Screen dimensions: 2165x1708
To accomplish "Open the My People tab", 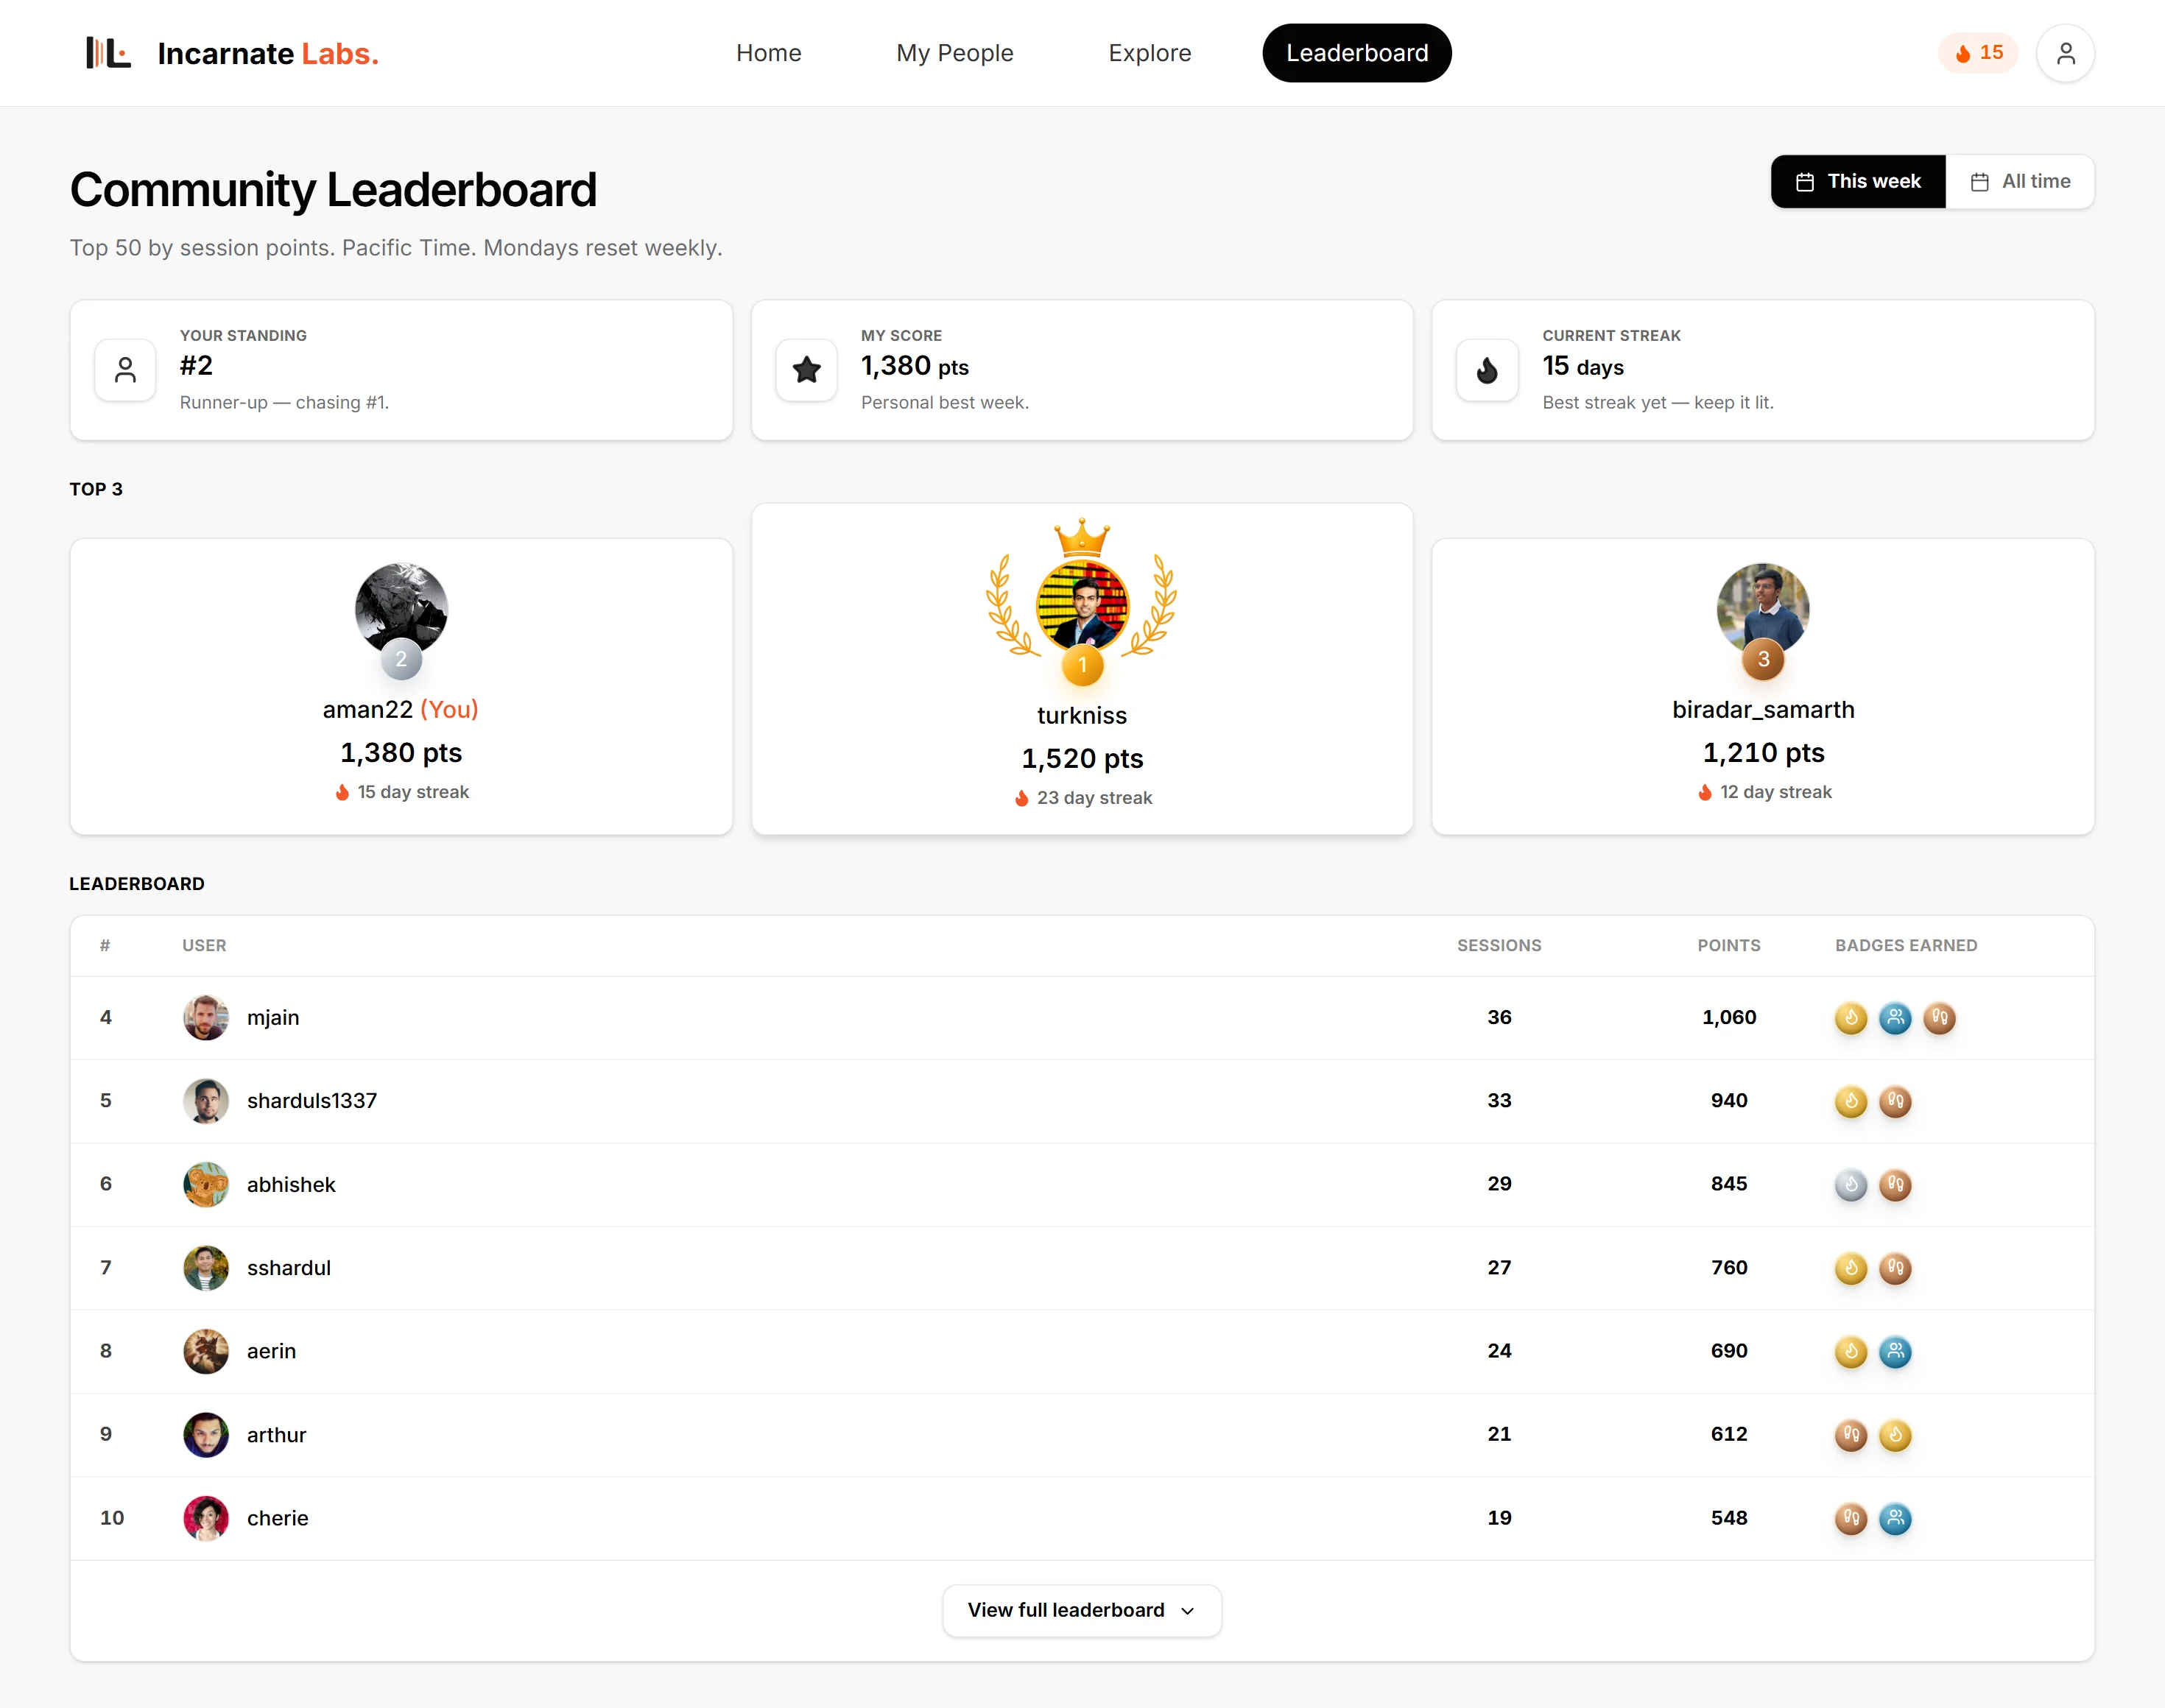I will click(954, 53).
